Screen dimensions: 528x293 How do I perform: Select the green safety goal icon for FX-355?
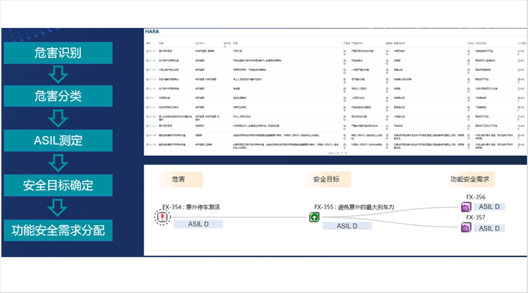pyautogui.click(x=314, y=218)
